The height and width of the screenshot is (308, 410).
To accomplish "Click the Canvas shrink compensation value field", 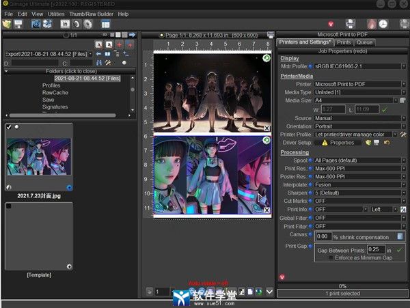I will click(323, 237).
